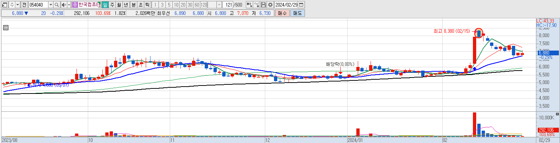Switch to 년 yearly chart period
This screenshot has width=560, height=143.
(126, 5)
